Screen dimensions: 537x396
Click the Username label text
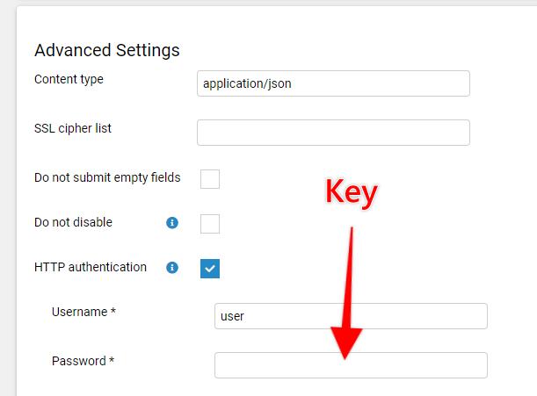[83, 312]
